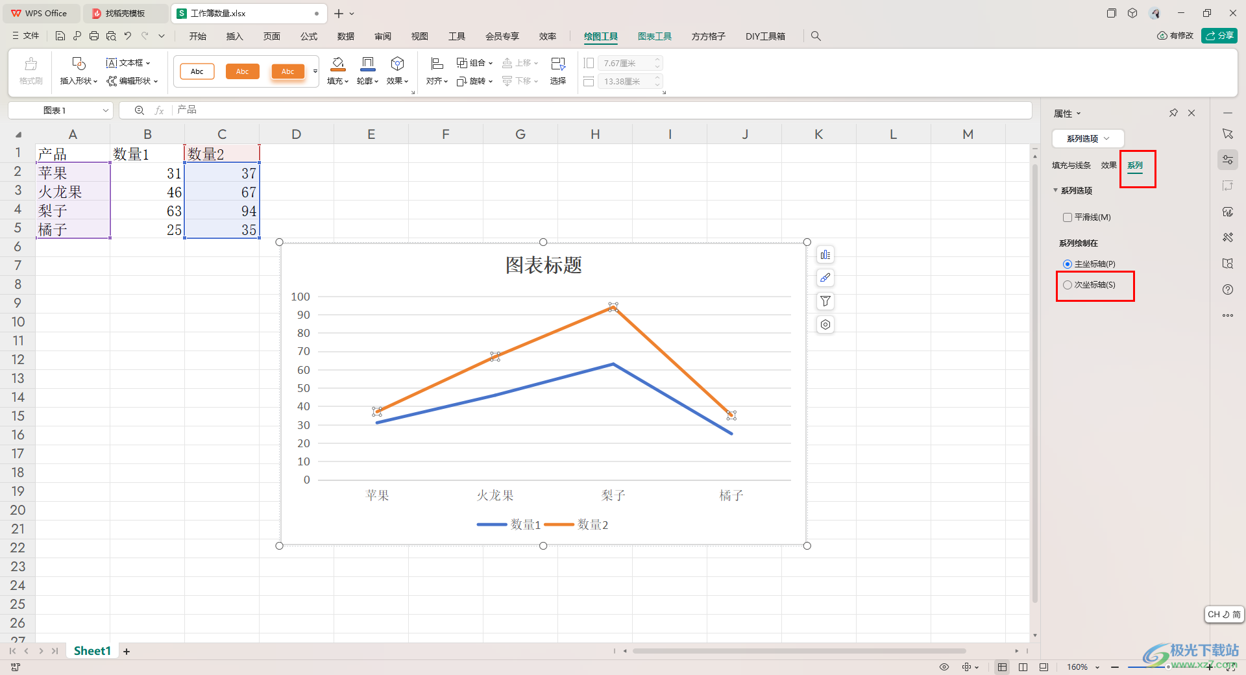Open the Name Box dropdown

[x=106, y=110]
